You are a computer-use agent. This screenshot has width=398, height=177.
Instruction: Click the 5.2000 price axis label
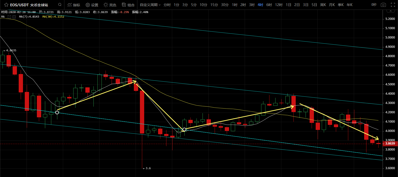pyautogui.click(x=390, y=19)
